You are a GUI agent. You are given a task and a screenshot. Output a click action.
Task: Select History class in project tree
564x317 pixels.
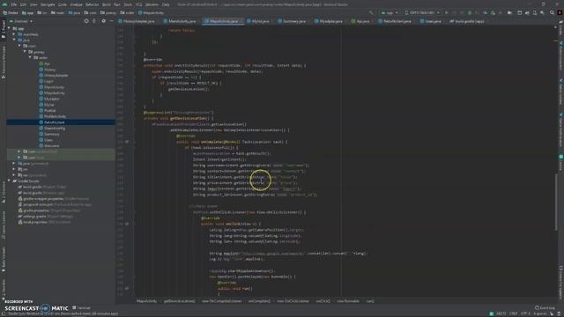(48, 70)
